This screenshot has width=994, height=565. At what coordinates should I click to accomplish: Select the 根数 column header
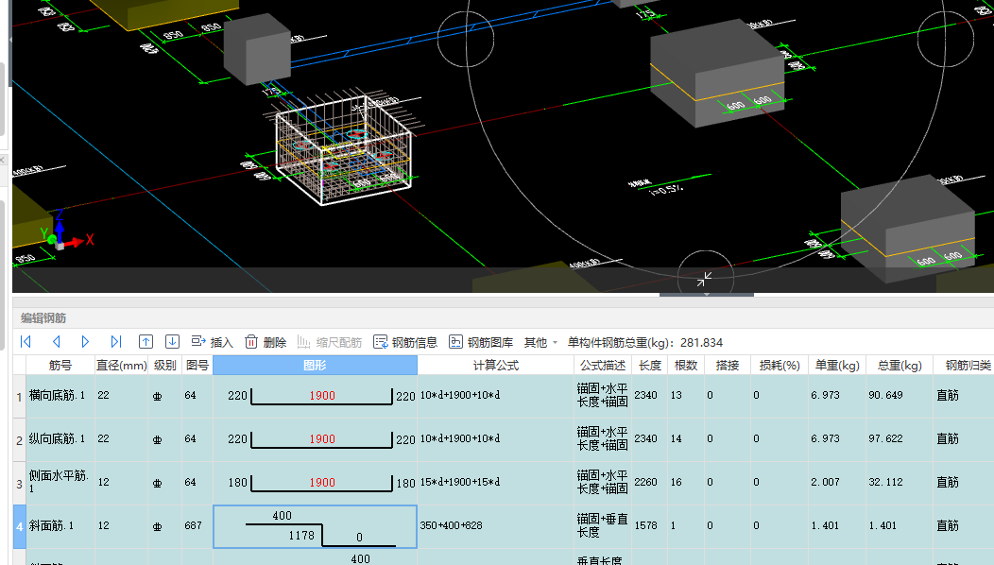[x=686, y=366]
